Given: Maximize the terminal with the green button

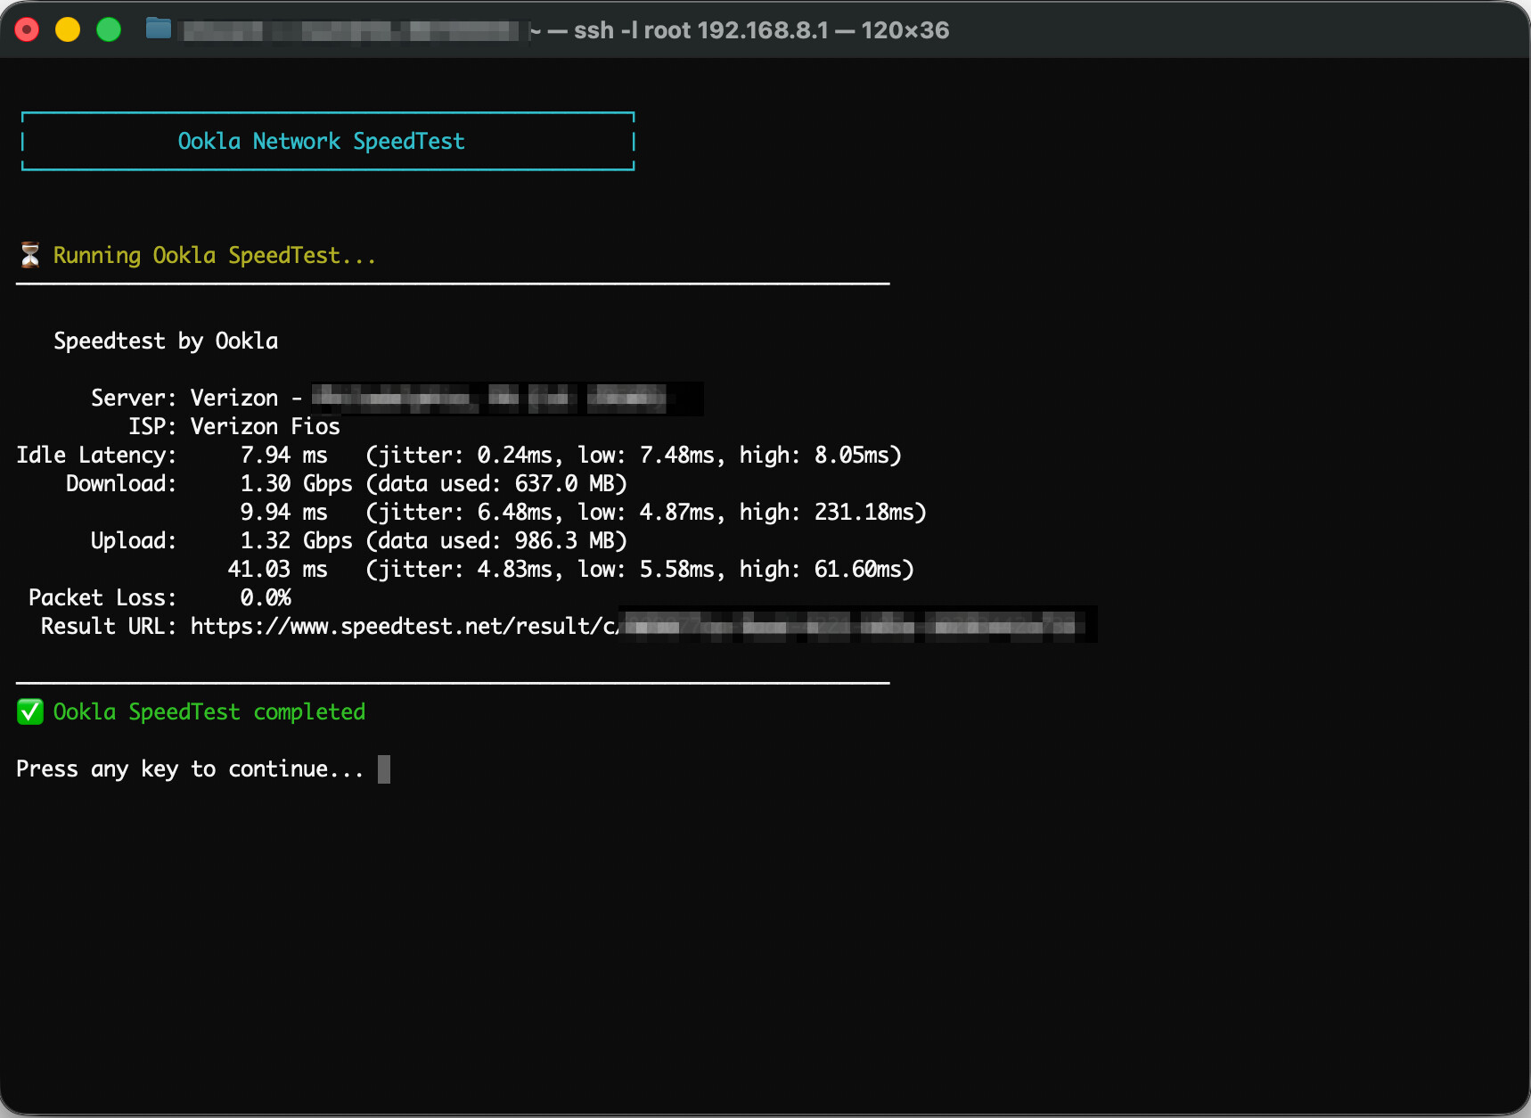Looking at the screenshot, I should coord(109,29).
